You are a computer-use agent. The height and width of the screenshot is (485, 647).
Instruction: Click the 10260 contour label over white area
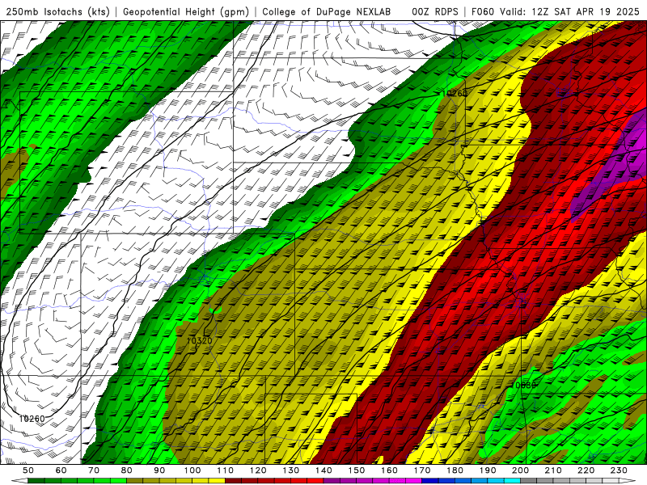[32, 419]
